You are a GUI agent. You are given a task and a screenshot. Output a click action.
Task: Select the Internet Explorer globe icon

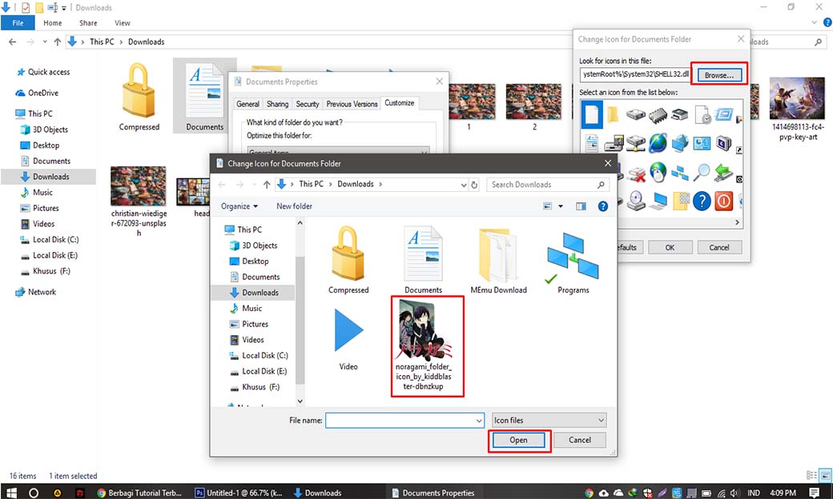pos(657,143)
